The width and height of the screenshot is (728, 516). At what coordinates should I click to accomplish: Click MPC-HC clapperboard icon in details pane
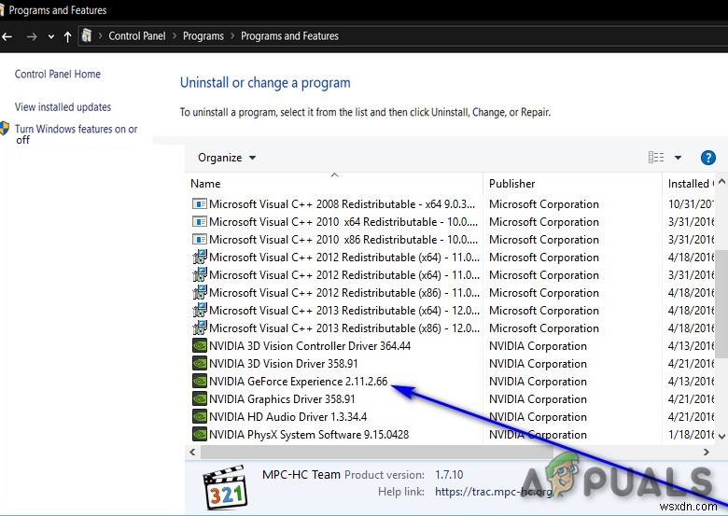(225, 487)
